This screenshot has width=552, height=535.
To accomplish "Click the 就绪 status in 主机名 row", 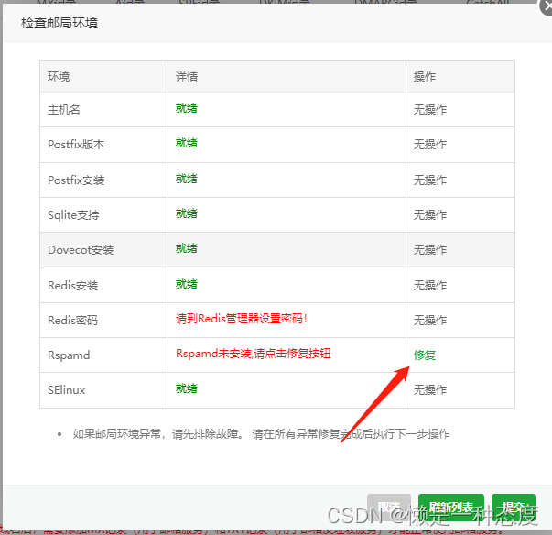I will 187,108.
